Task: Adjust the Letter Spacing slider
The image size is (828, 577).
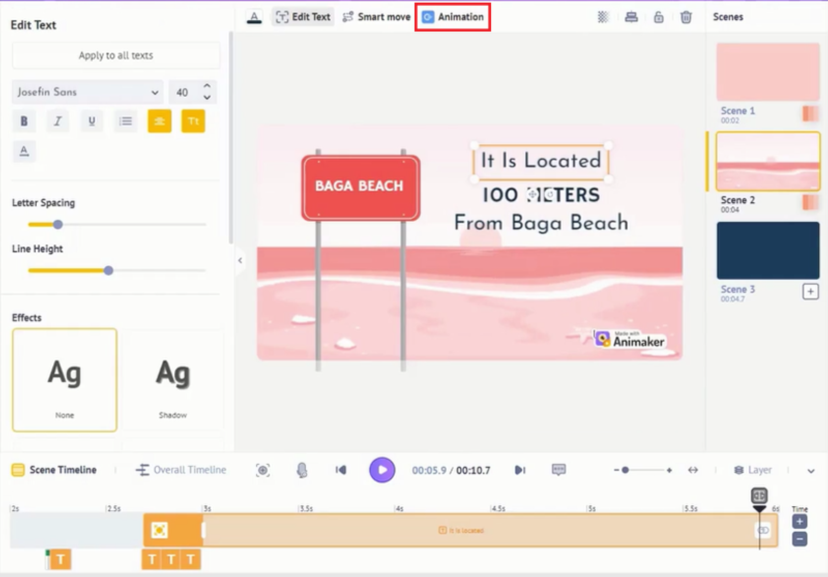Action: 58,224
